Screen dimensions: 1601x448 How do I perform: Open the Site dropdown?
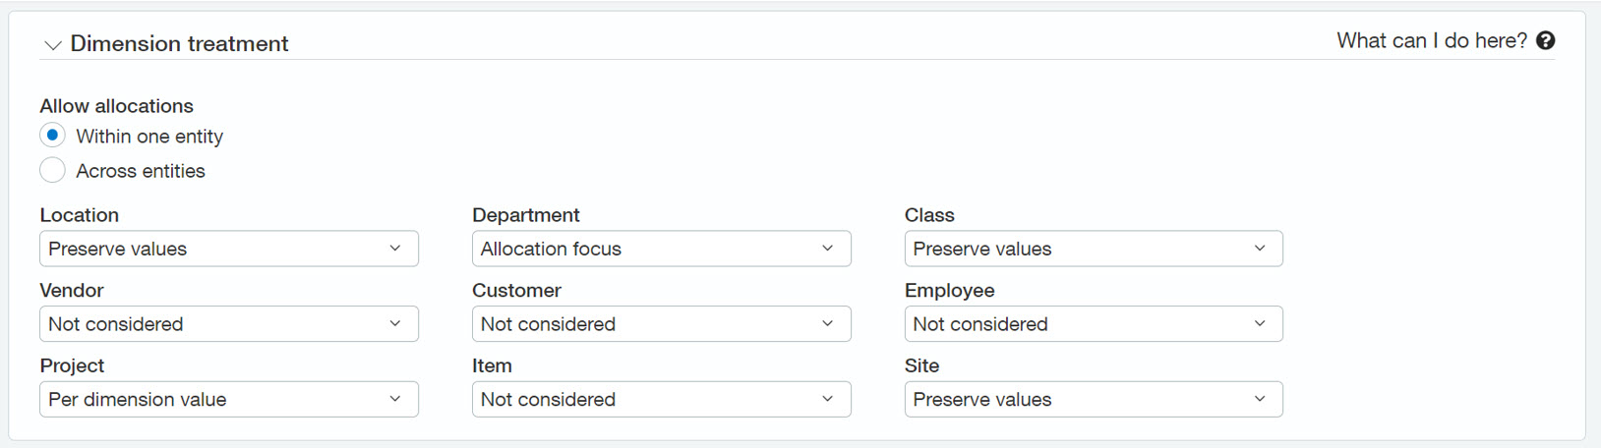(1093, 399)
